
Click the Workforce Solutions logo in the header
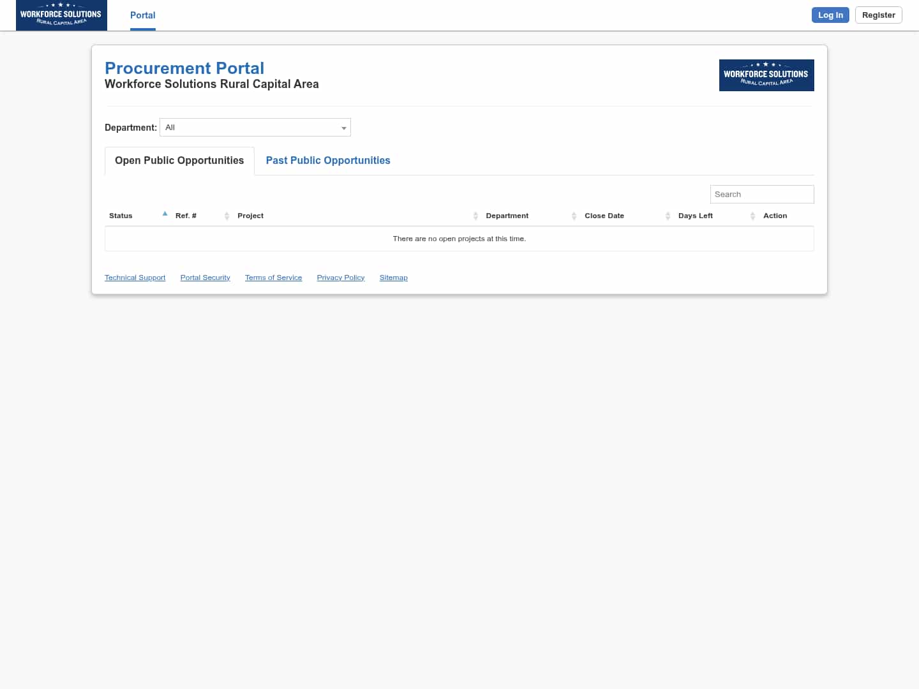click(61, 15)
